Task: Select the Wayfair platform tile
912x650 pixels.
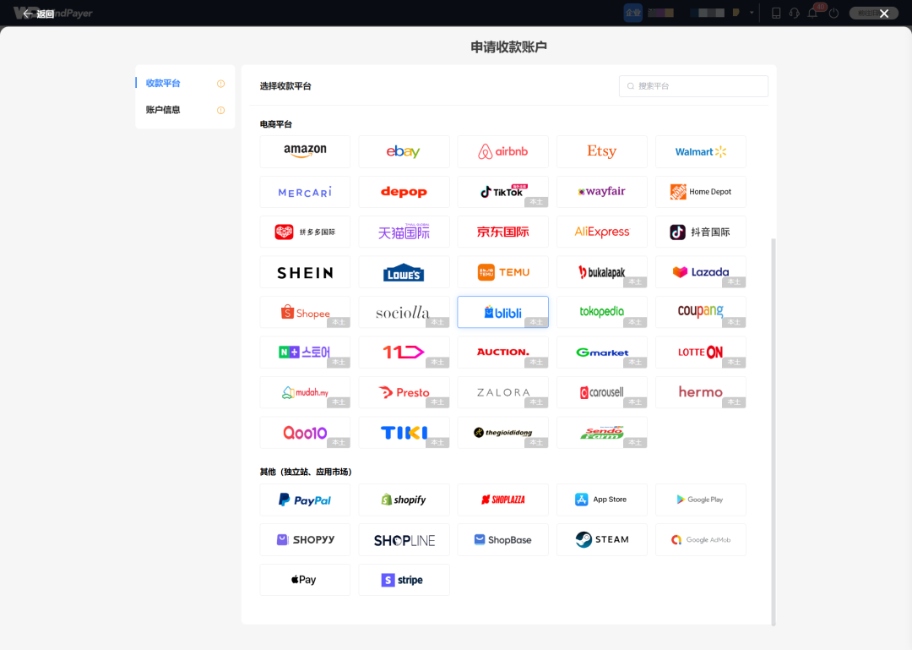Action: point(601,192)
